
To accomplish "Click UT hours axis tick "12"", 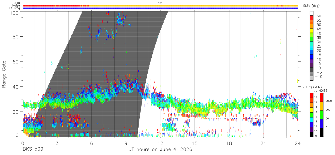I will (x=160, y=143).
